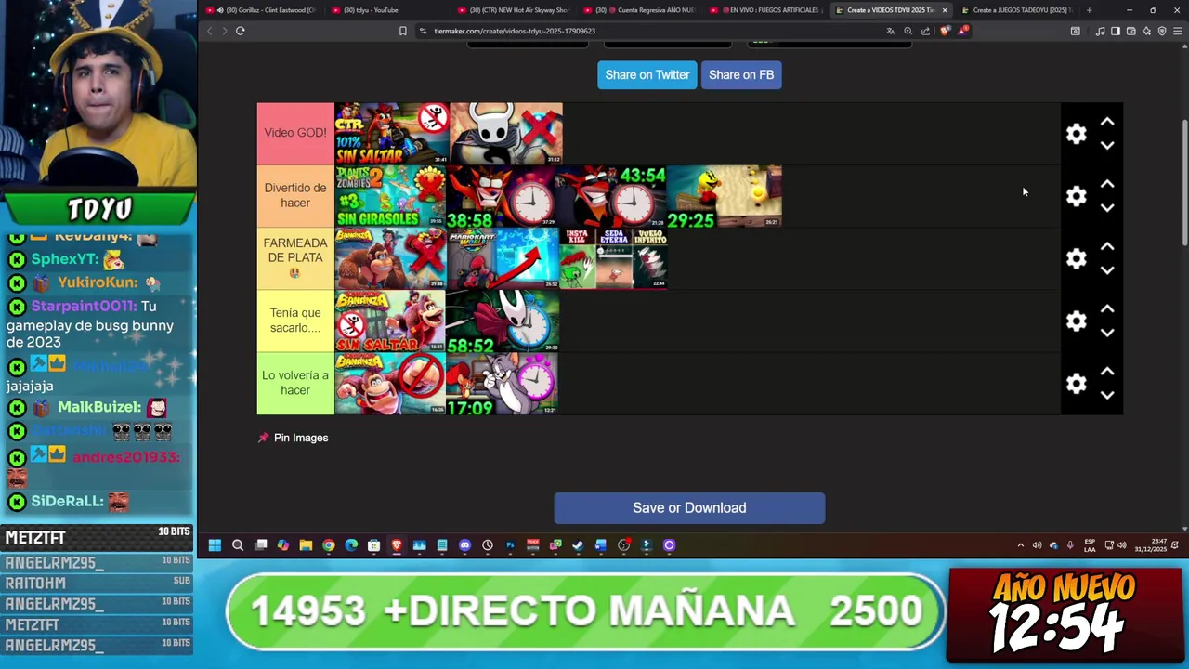The image size is (1189, 669).
Task: Open the translate page icon
Action: 891,31
